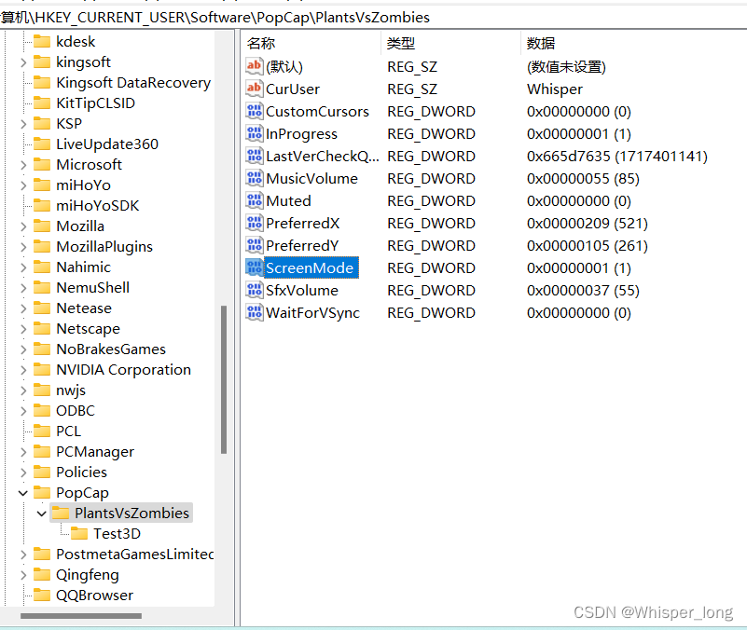Click the SfxVolume DWORD icon
This screenshot has width=747, height=630.
pyautogui.click(x=254, y=290)
